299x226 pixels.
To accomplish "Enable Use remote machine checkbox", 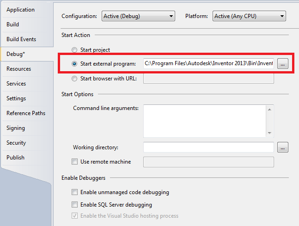I will pos(74,162).
